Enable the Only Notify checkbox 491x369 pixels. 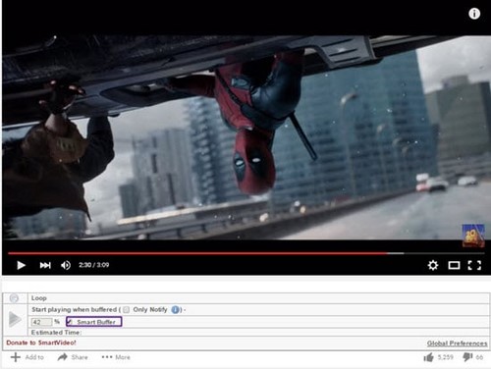tap(127, 309)
